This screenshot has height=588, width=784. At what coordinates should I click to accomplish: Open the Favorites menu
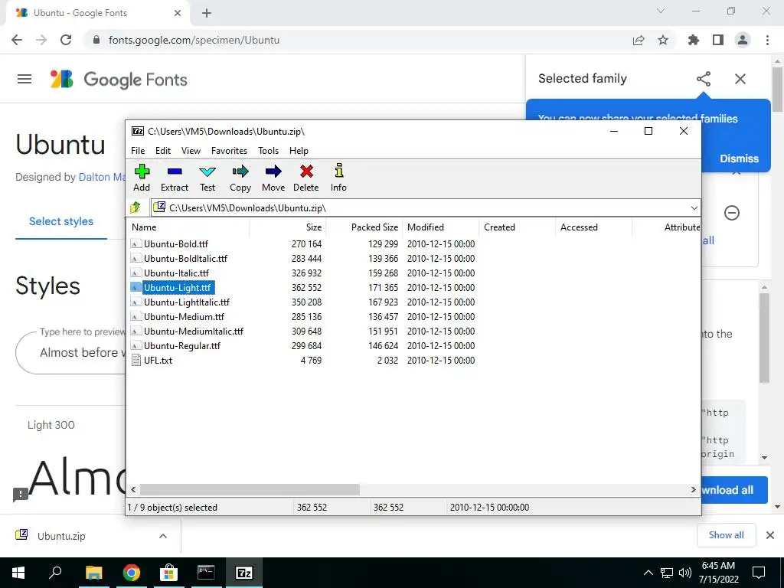(x=229, y=151)
